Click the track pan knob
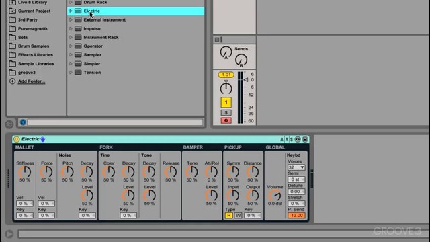The height and width of the screenshot is (242, 430). 226,88
